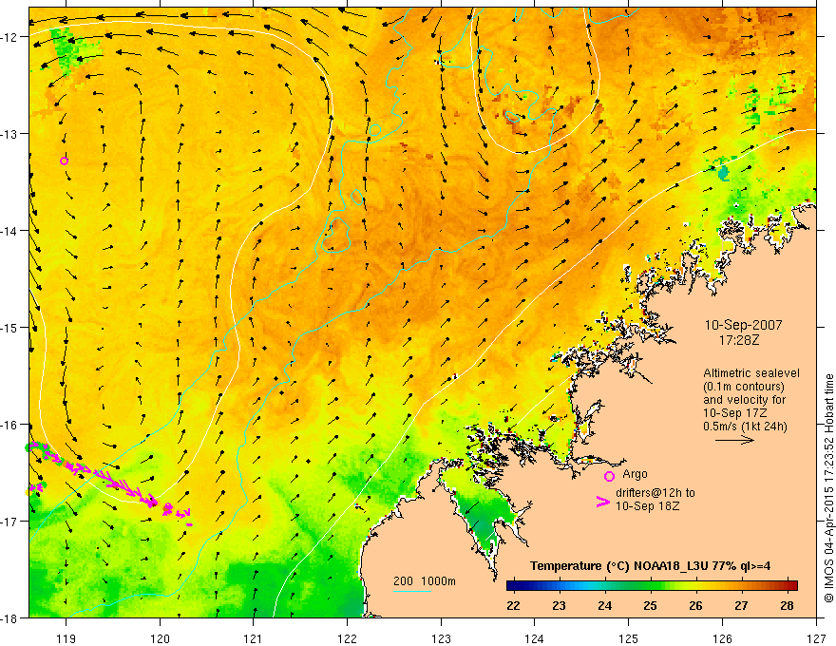The width and height of the screenshot is (836, 646).
Task: Click the latitude axis label -18
Action: pyautogui.click(x=10, y=617)
